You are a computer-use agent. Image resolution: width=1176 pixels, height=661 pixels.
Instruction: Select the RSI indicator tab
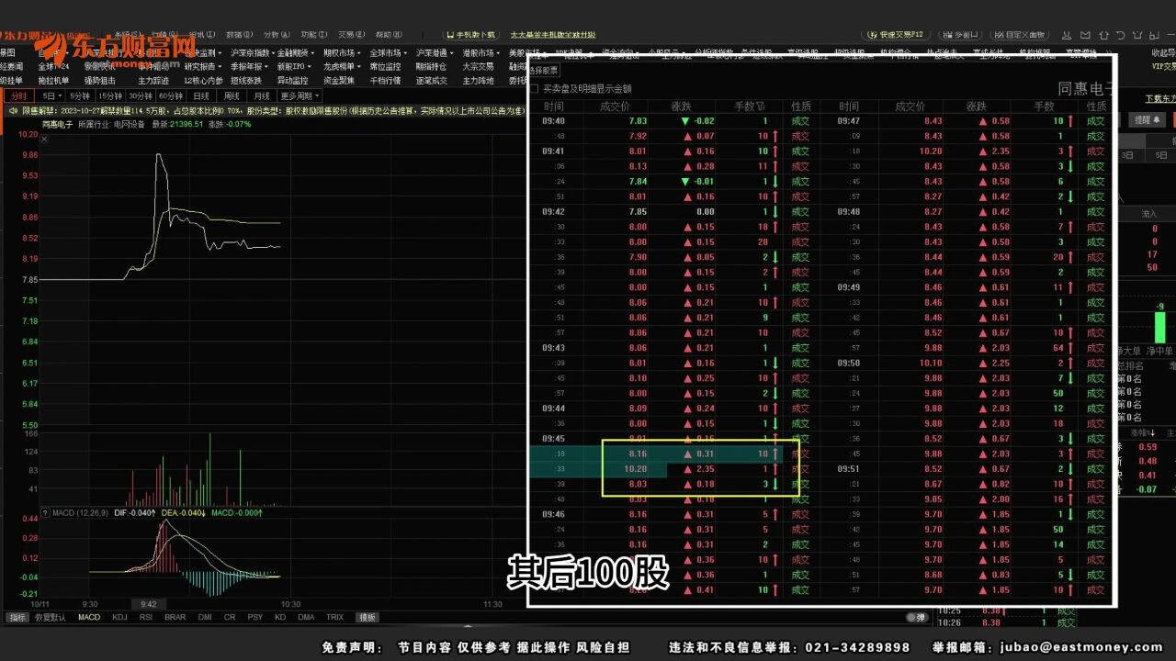pyautogui.click(x=146, y=617)
